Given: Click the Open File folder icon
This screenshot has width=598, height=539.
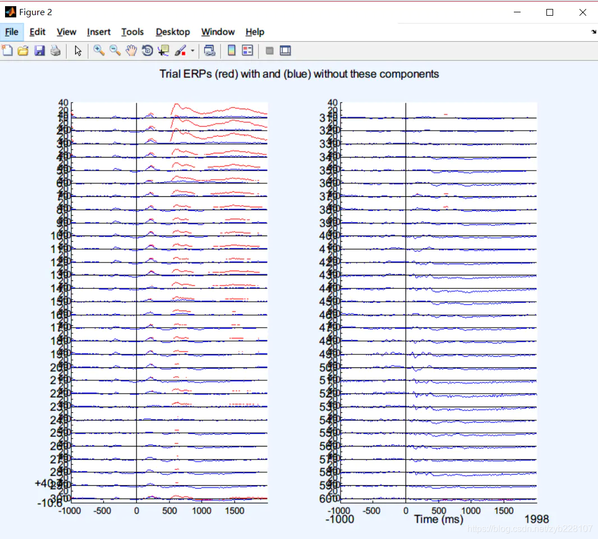Looking at the screenshot, I should point(23,50).
